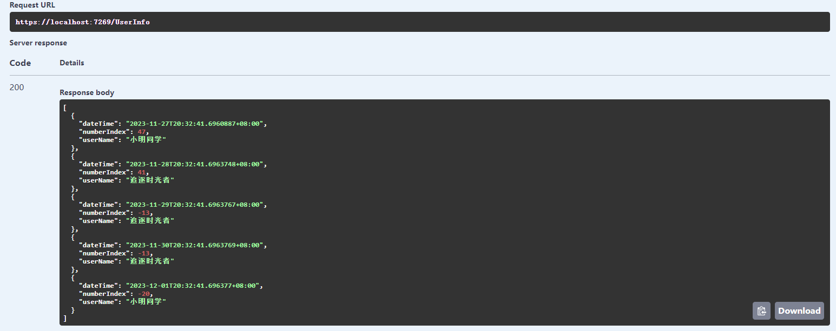836x331 pixels.
Task: Select the userName value 小明同学
Action: coord(146,139)
